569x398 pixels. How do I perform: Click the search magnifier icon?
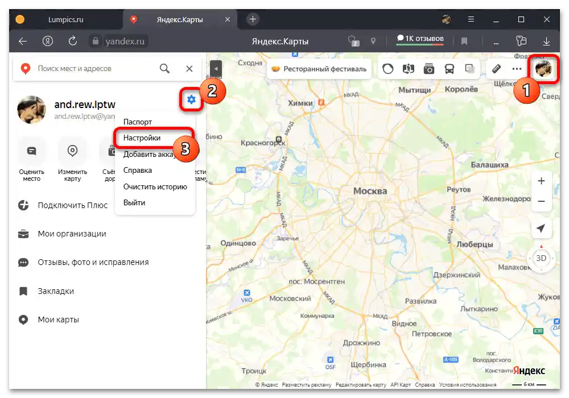165,68
